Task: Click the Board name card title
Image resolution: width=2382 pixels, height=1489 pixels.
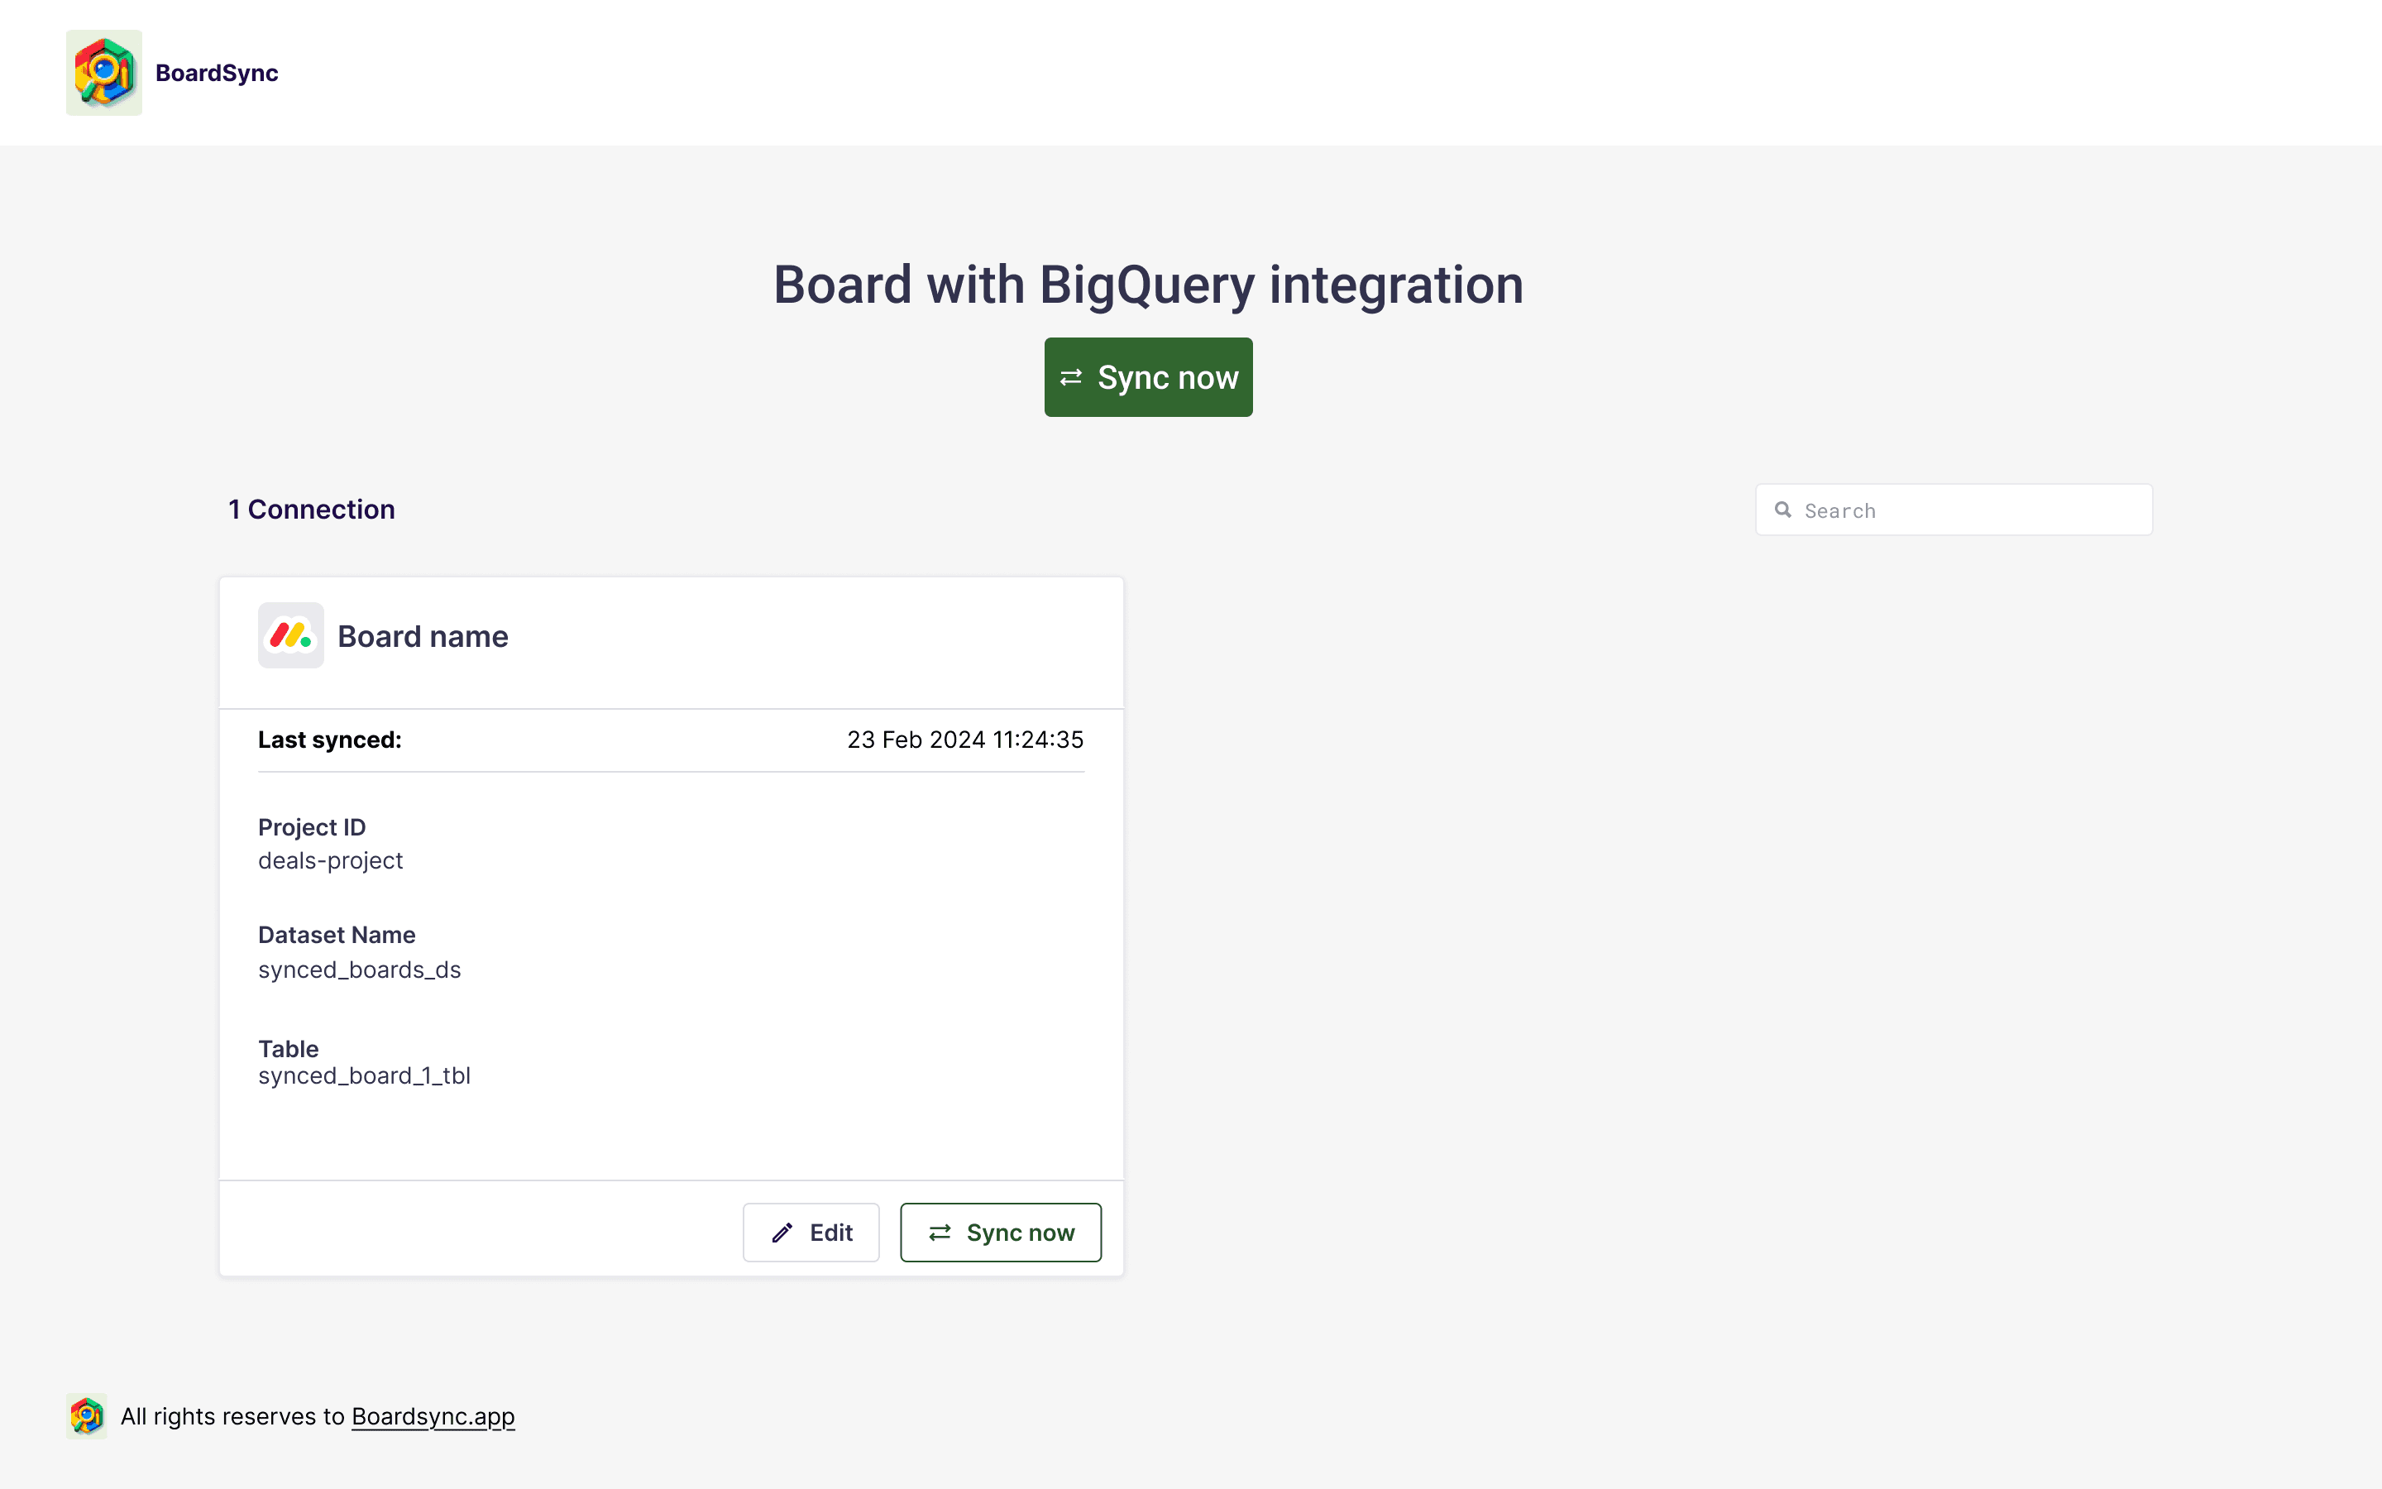Action: (423, 636)
